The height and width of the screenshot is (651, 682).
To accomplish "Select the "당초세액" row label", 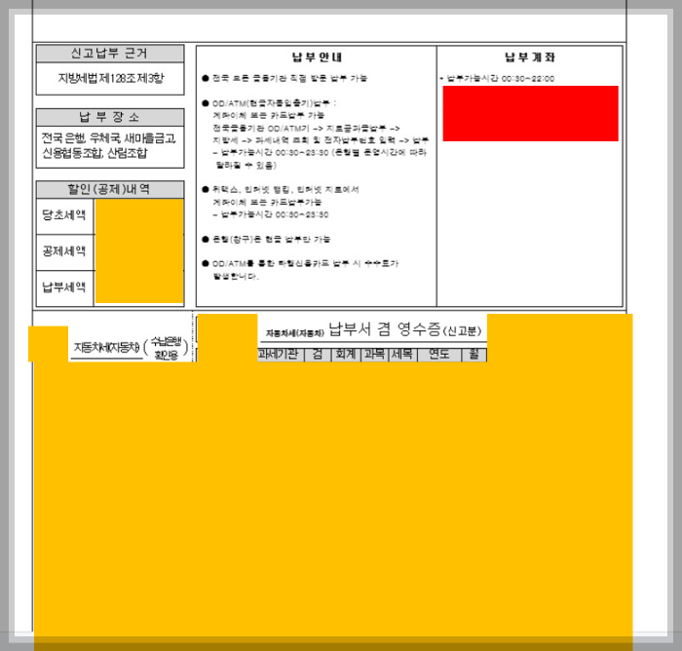I will pyautogui.click(x=64, y=215).
